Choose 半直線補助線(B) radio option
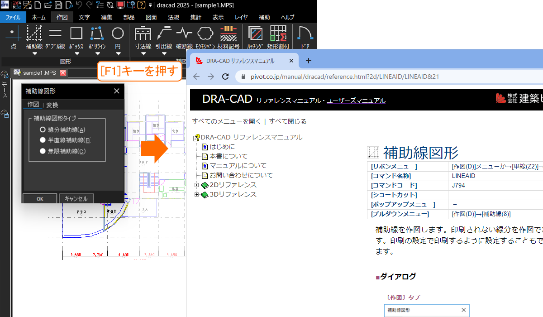Image resolution: width=543 pixels, height=317 pixels. [65, 140]
